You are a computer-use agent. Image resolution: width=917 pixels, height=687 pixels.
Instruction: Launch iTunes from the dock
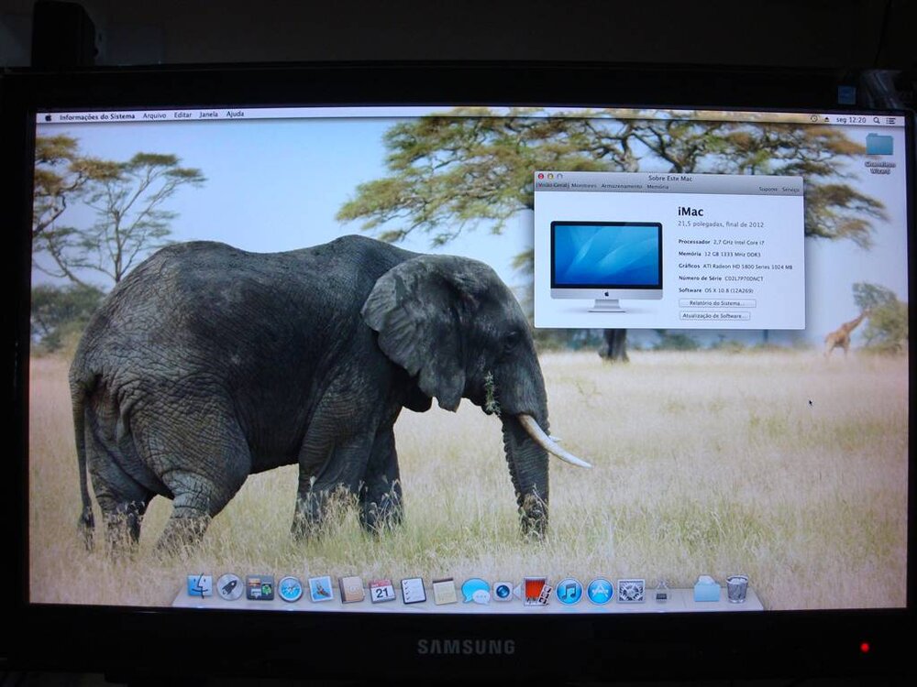(569, 591)
